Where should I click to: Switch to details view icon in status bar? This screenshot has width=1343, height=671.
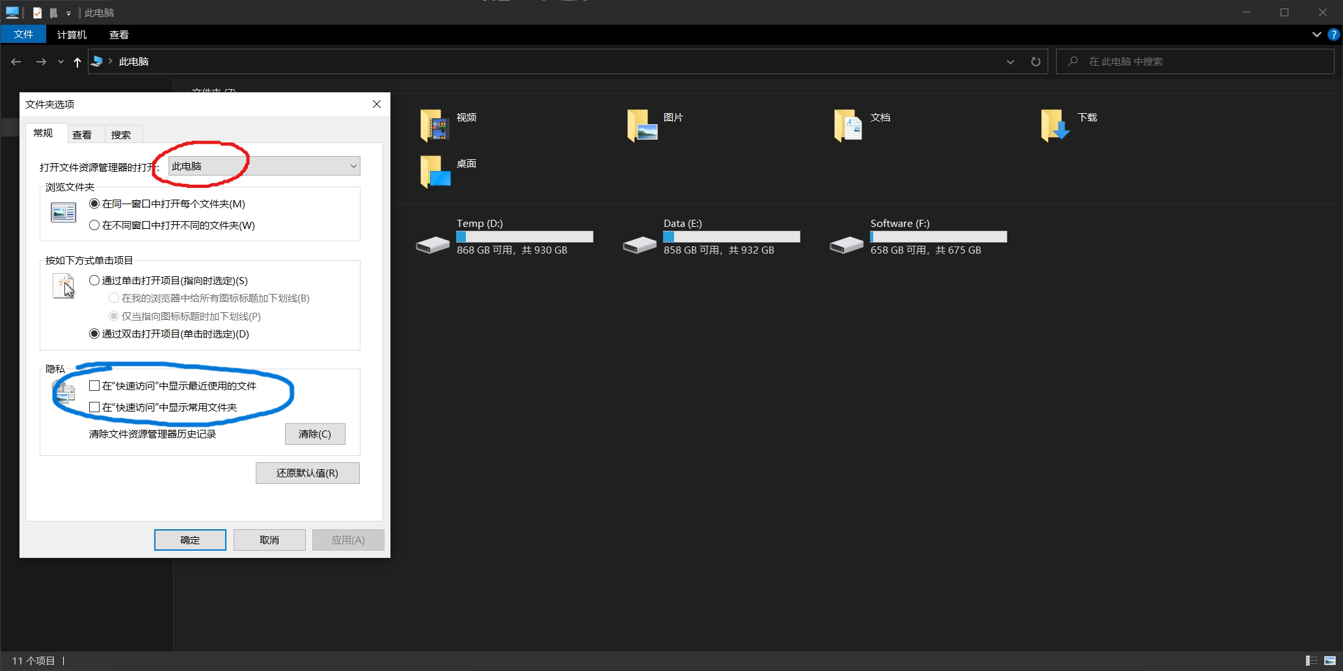[1312, 661]
